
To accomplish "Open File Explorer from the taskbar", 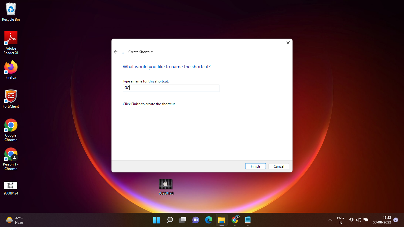I will tap(222, 220).
